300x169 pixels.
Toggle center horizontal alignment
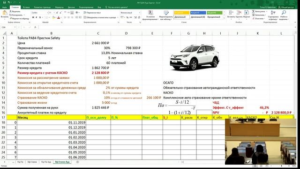click(68, 17)
